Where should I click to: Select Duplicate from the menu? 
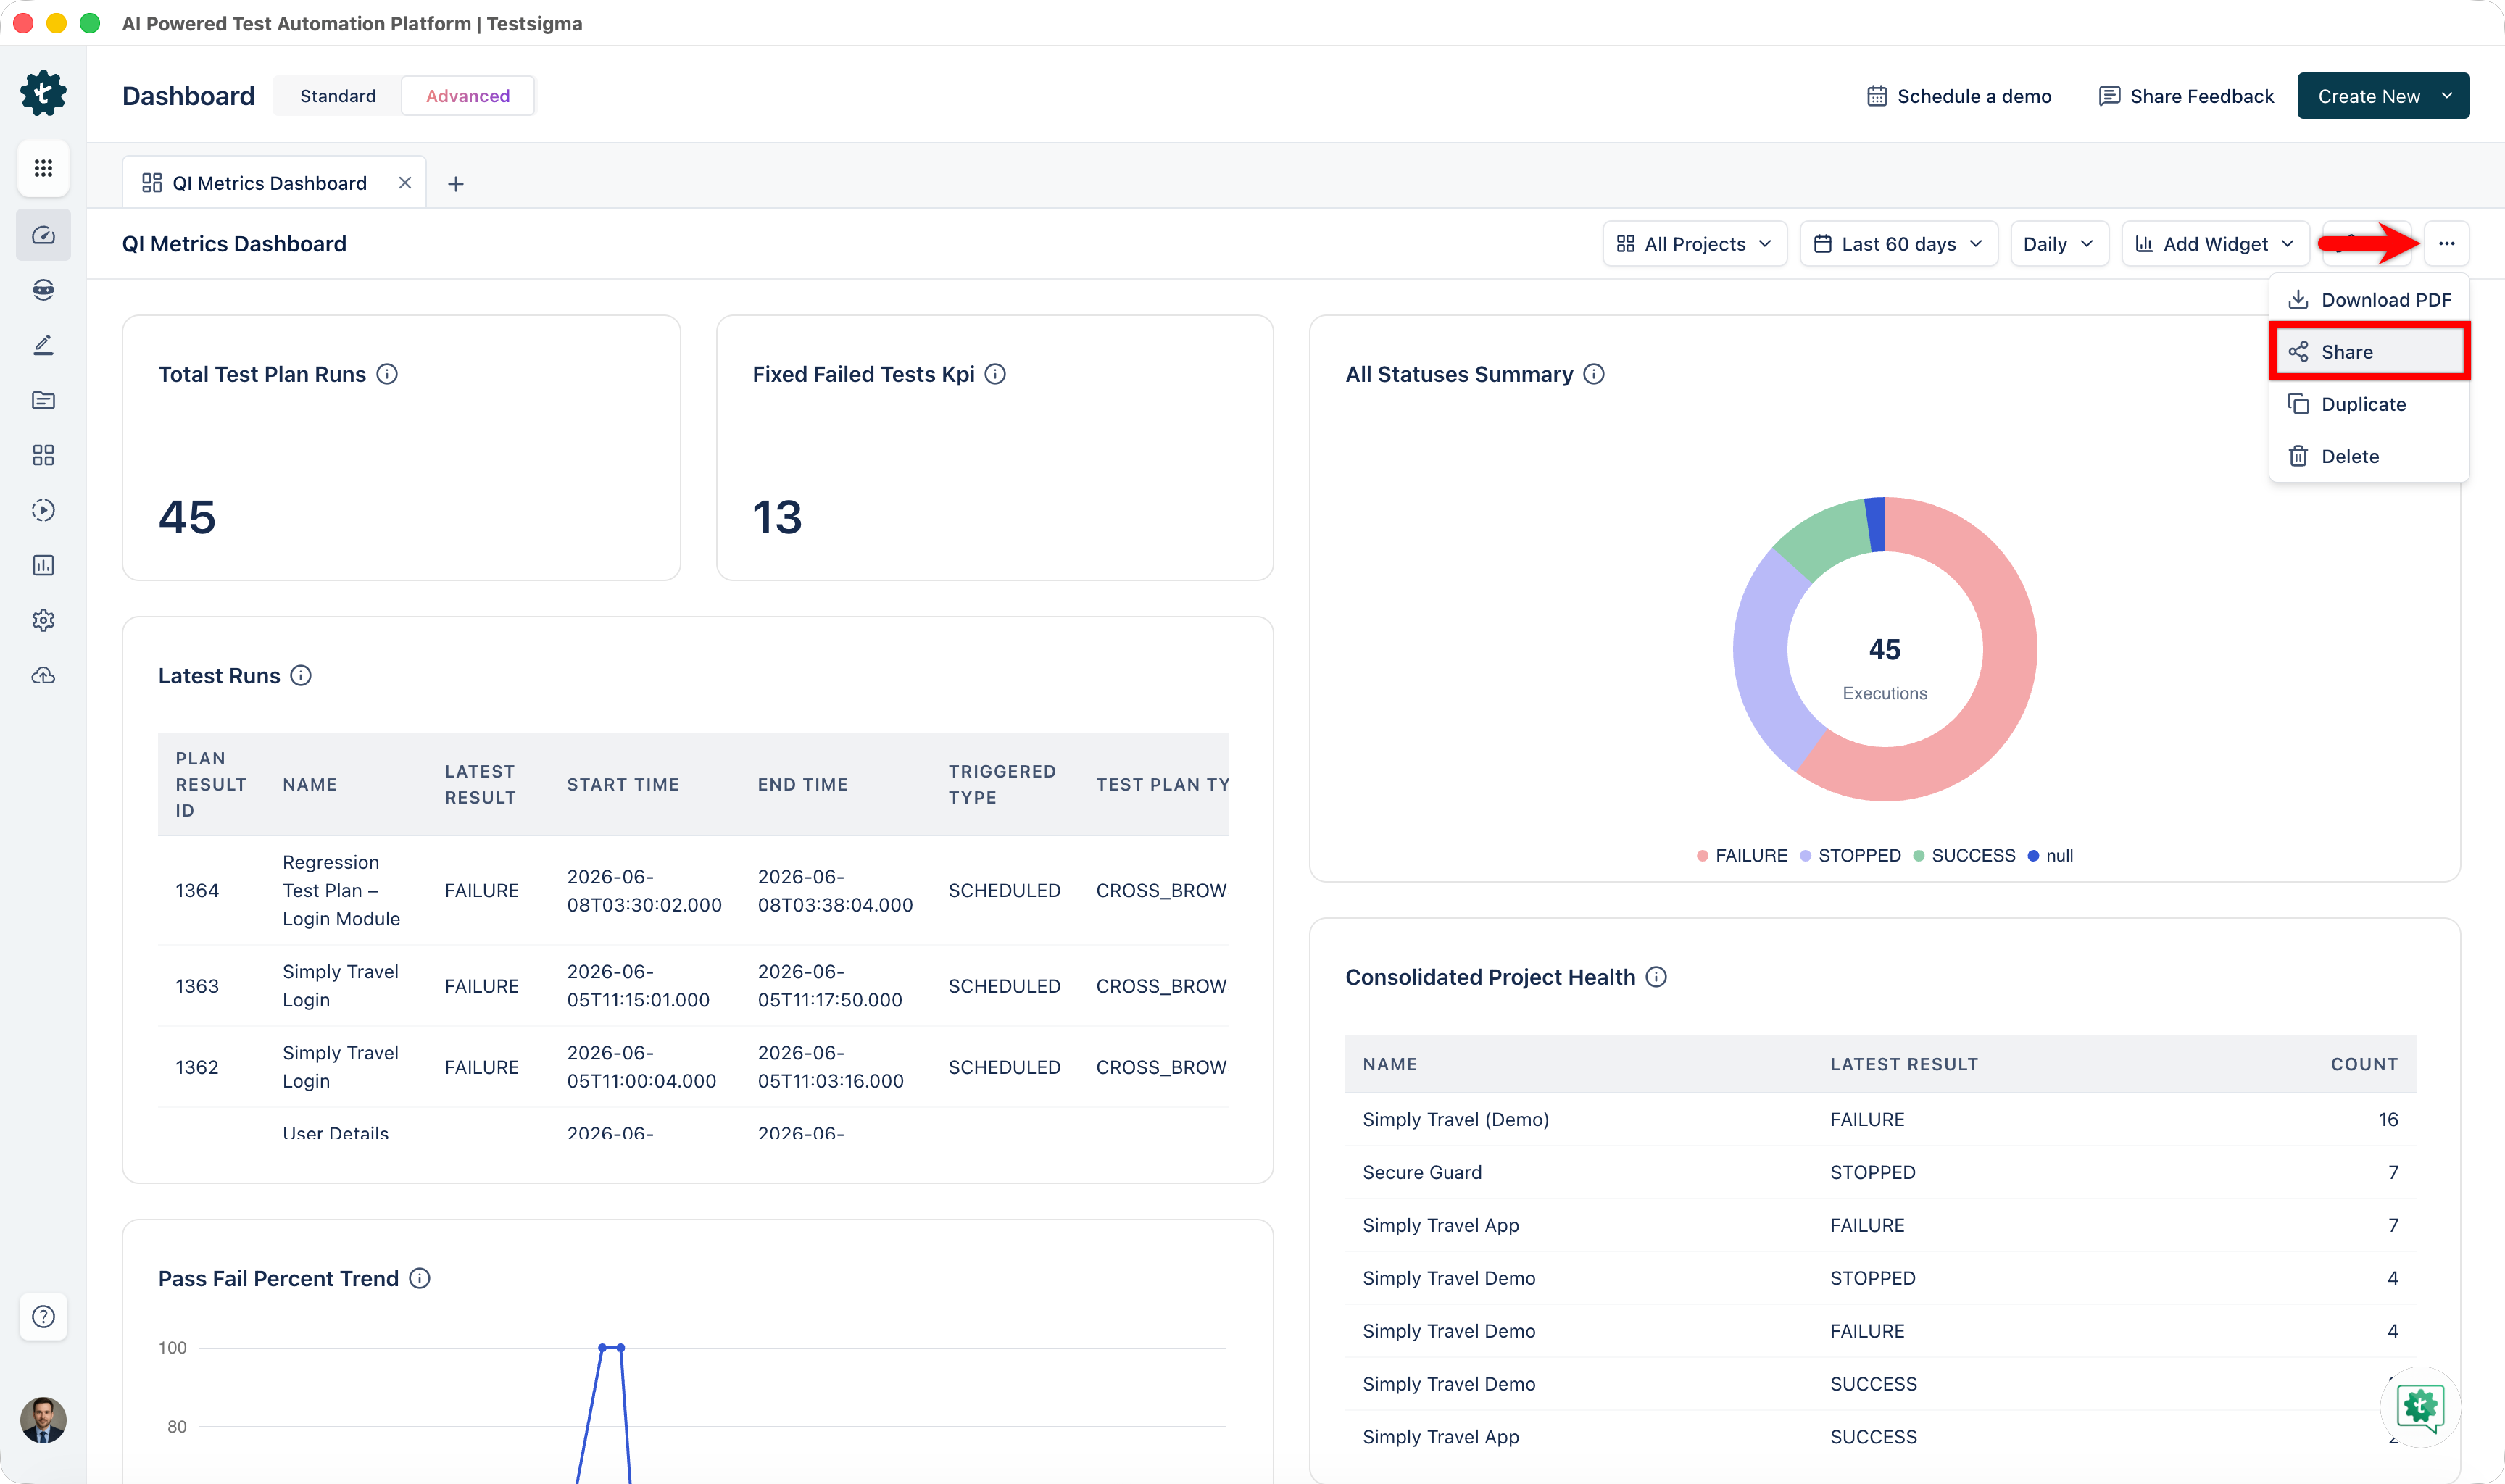pos(2368,404)
